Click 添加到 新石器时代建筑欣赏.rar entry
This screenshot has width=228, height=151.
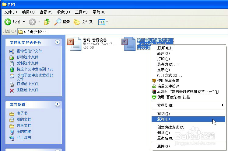[x=188, y=92]
